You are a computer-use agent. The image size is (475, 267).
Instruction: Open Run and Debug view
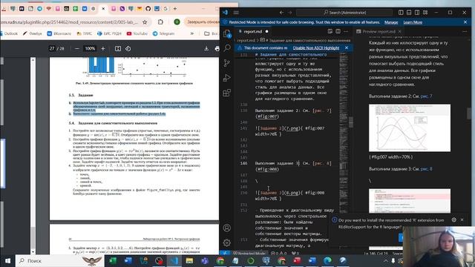click(227, 78)
